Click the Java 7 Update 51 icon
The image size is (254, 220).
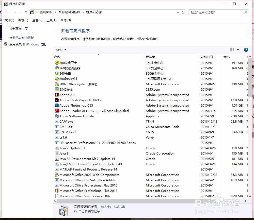pos(57,148)
